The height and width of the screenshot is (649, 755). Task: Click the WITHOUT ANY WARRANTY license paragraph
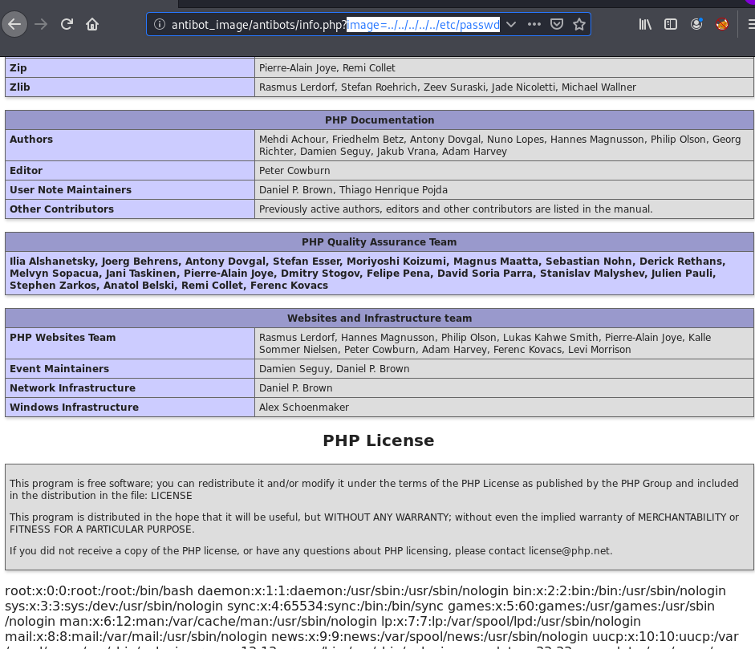[374, 523]
